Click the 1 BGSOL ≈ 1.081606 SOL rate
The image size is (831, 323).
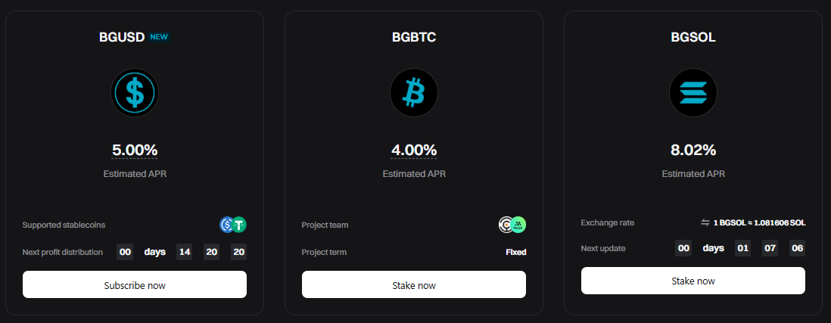(x=759, y=222)
